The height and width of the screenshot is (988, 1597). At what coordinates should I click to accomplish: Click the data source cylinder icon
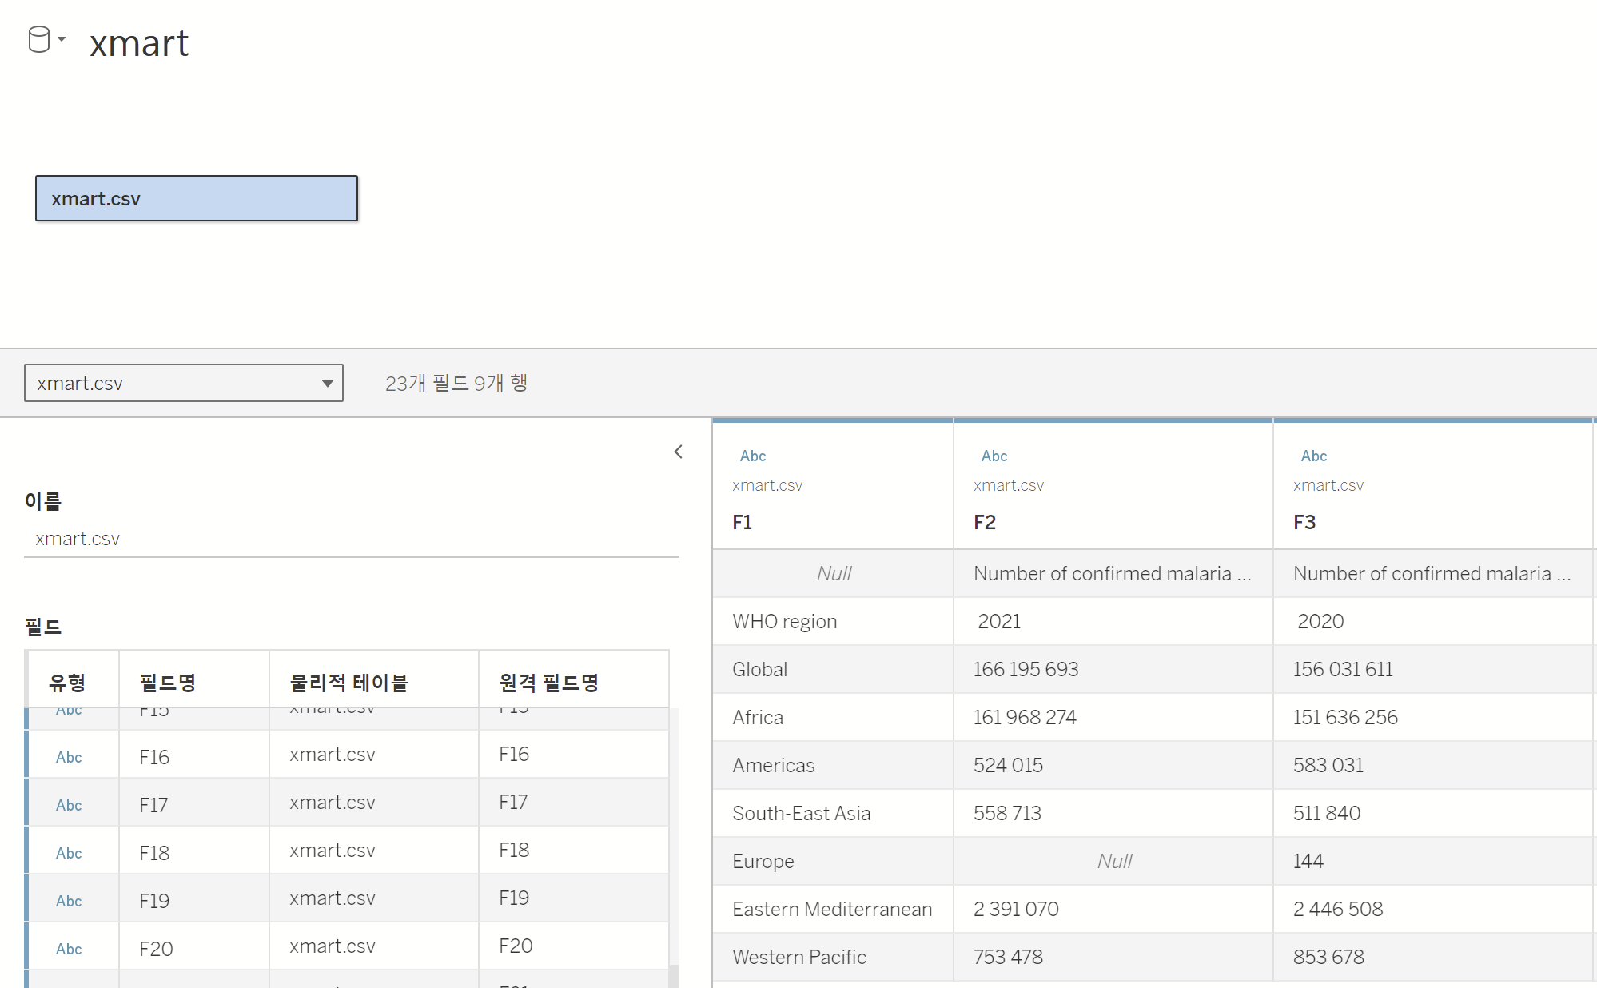click(x=38, y=39)
